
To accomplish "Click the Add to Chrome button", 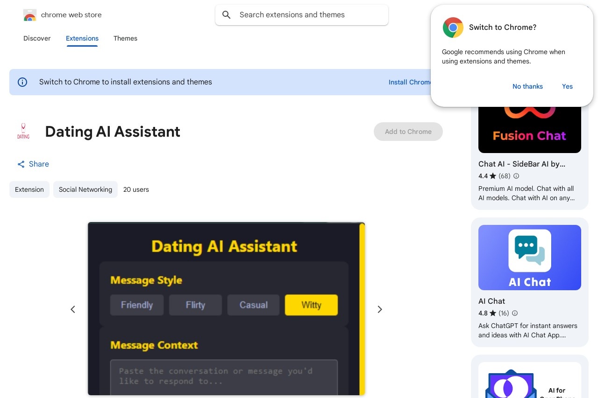I will coord(408,132).
